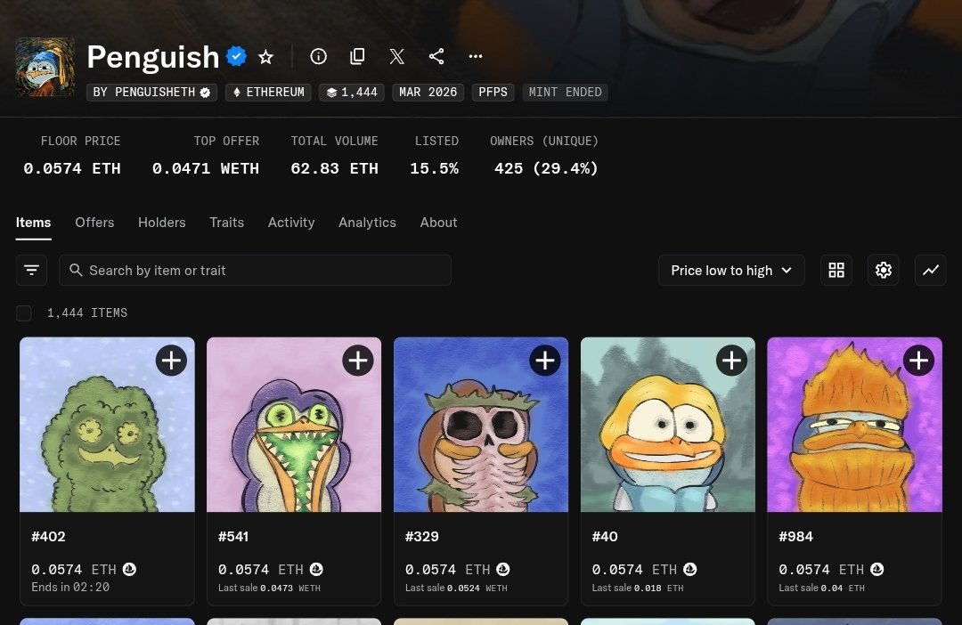Image resolution: width=962 pixels, height=625 pixels.
Task: Open the skeleton penguin #329 image
Action: 481,425
